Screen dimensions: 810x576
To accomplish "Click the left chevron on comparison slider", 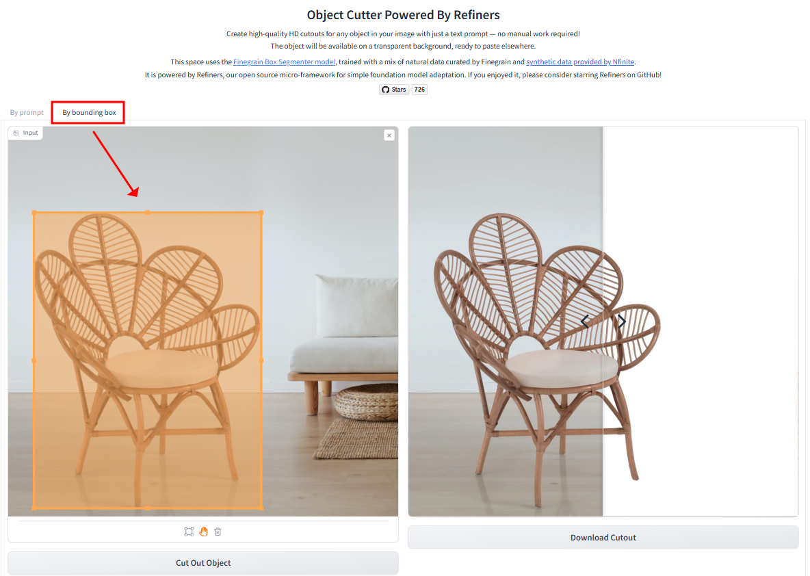I will point(585,322).
